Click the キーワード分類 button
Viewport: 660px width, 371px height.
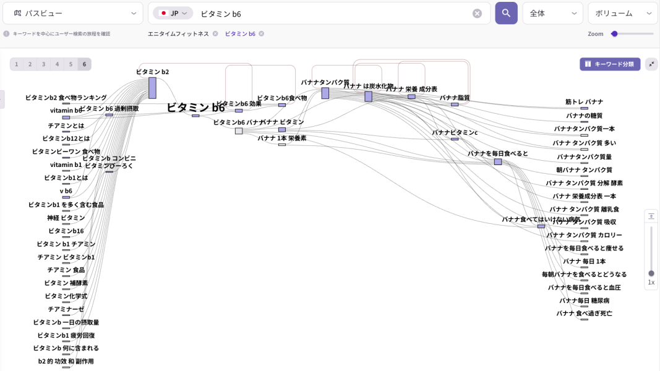[609, 64]
